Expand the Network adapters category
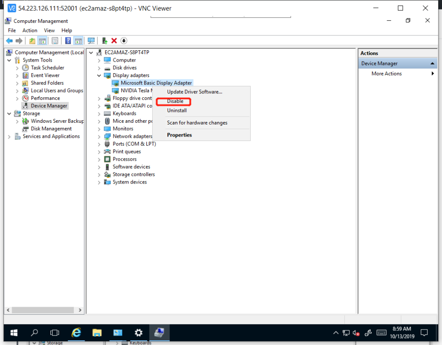The image size is (442, 345). [x=99, y=137]
